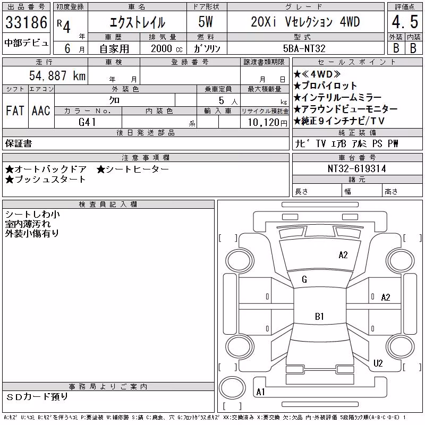425x425 pixels.
Task: Click the displacement value 2000 cc
Action: click(167, 48)
